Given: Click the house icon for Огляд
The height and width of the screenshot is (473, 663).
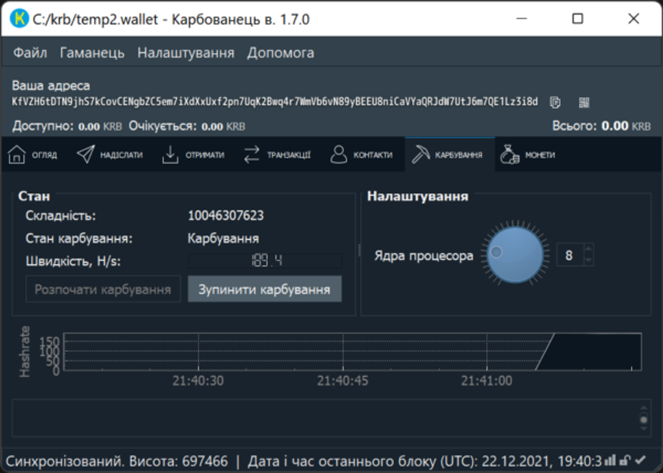Looking at the screenshot, I should pyautogui.click(x=17, y=154).
